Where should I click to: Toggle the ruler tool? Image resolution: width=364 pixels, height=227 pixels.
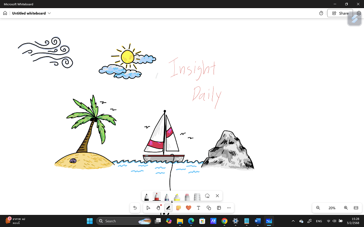point(197,197)
